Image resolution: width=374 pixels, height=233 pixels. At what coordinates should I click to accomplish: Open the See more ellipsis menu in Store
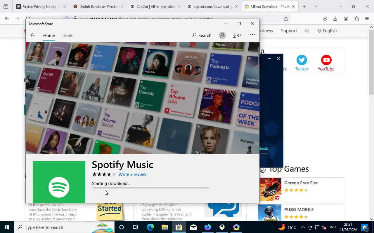pyautogui.click(x=252, y=34)
